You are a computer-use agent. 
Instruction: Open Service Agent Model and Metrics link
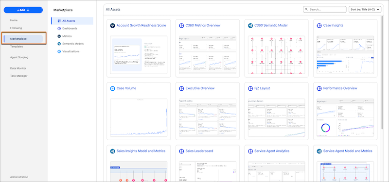[x=348, y=151]
